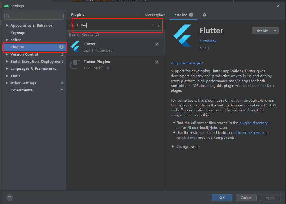
Task: Switch to the Marketplace tab
Action: coord(155,15)
